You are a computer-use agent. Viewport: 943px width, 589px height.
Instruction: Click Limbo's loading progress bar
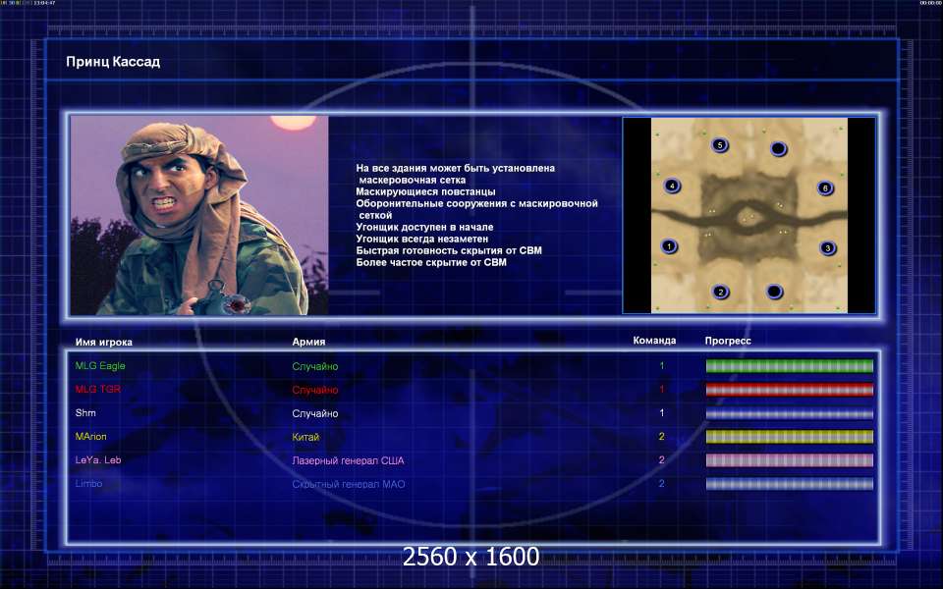789,484
